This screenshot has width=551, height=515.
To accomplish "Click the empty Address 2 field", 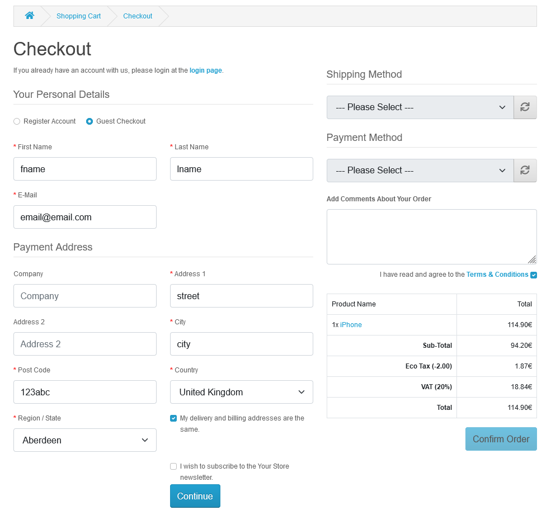I will click(x=84, y=344).
